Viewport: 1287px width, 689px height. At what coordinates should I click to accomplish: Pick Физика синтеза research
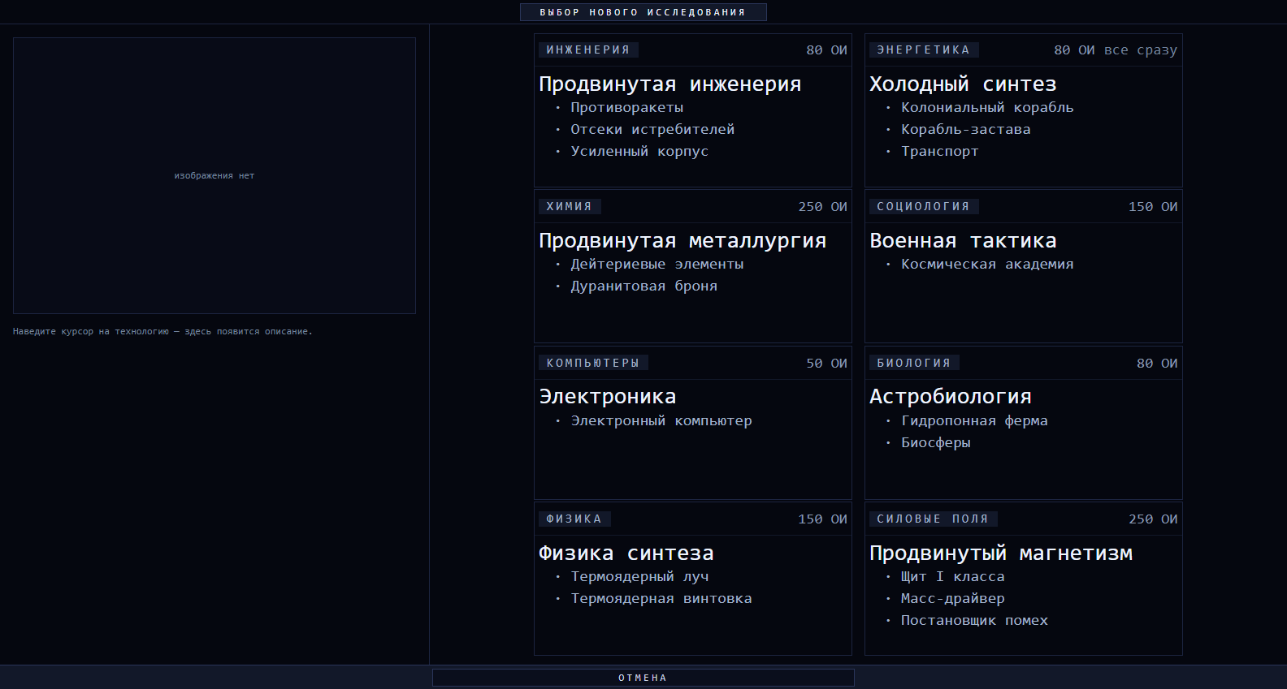click(692, 579)
